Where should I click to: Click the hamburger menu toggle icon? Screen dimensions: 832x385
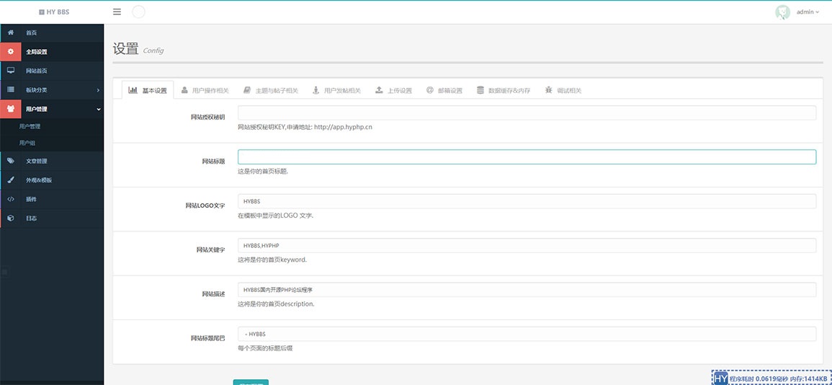(x=117, y=12)
